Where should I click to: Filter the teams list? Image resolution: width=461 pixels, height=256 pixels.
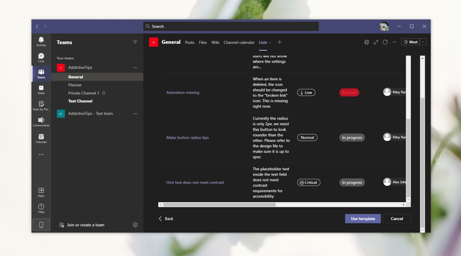pos(135,42)
